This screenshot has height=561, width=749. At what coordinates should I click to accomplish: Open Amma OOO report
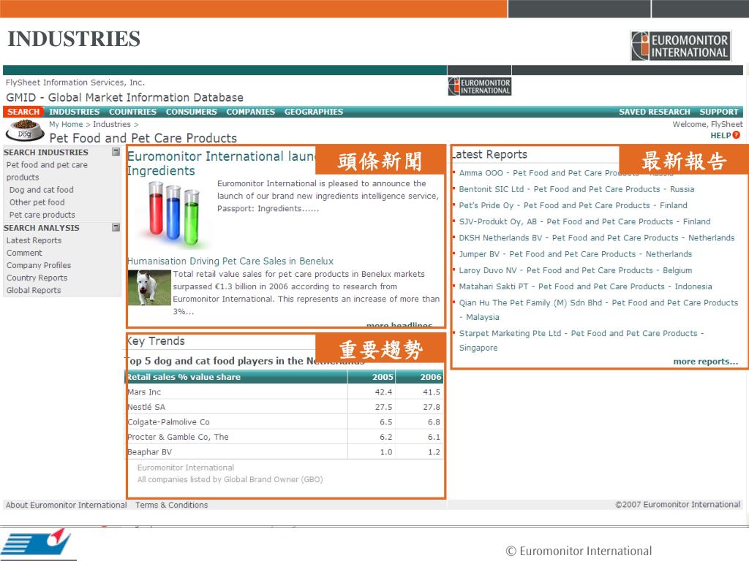(566, 172)
